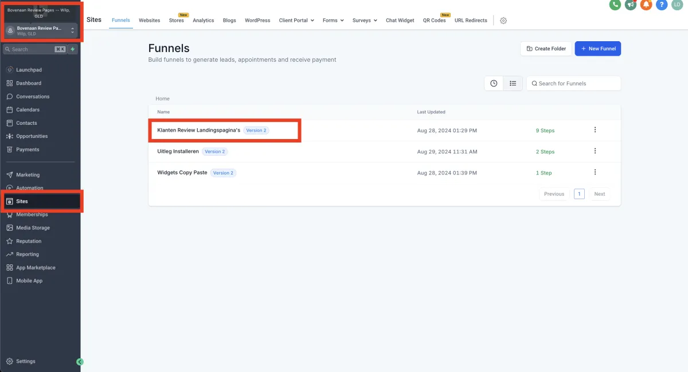Collapse the sidebar with green arrow
Image resolution: width=688 pixels, height=372 pixels.
80,362
